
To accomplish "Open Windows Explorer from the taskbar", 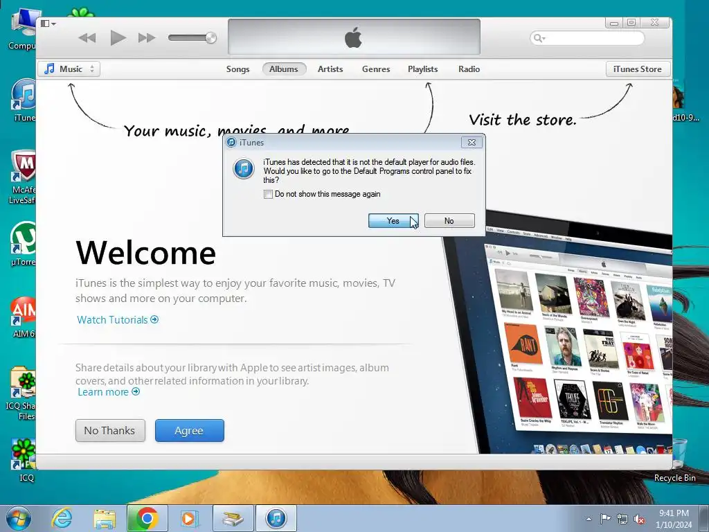I will click(x=105, y=518).
